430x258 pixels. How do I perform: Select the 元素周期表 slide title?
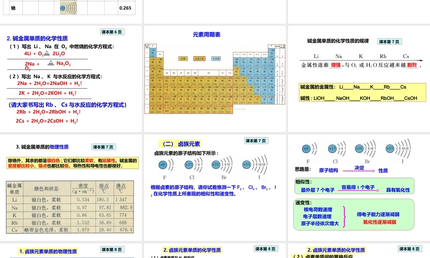click(x=206, y=35)
